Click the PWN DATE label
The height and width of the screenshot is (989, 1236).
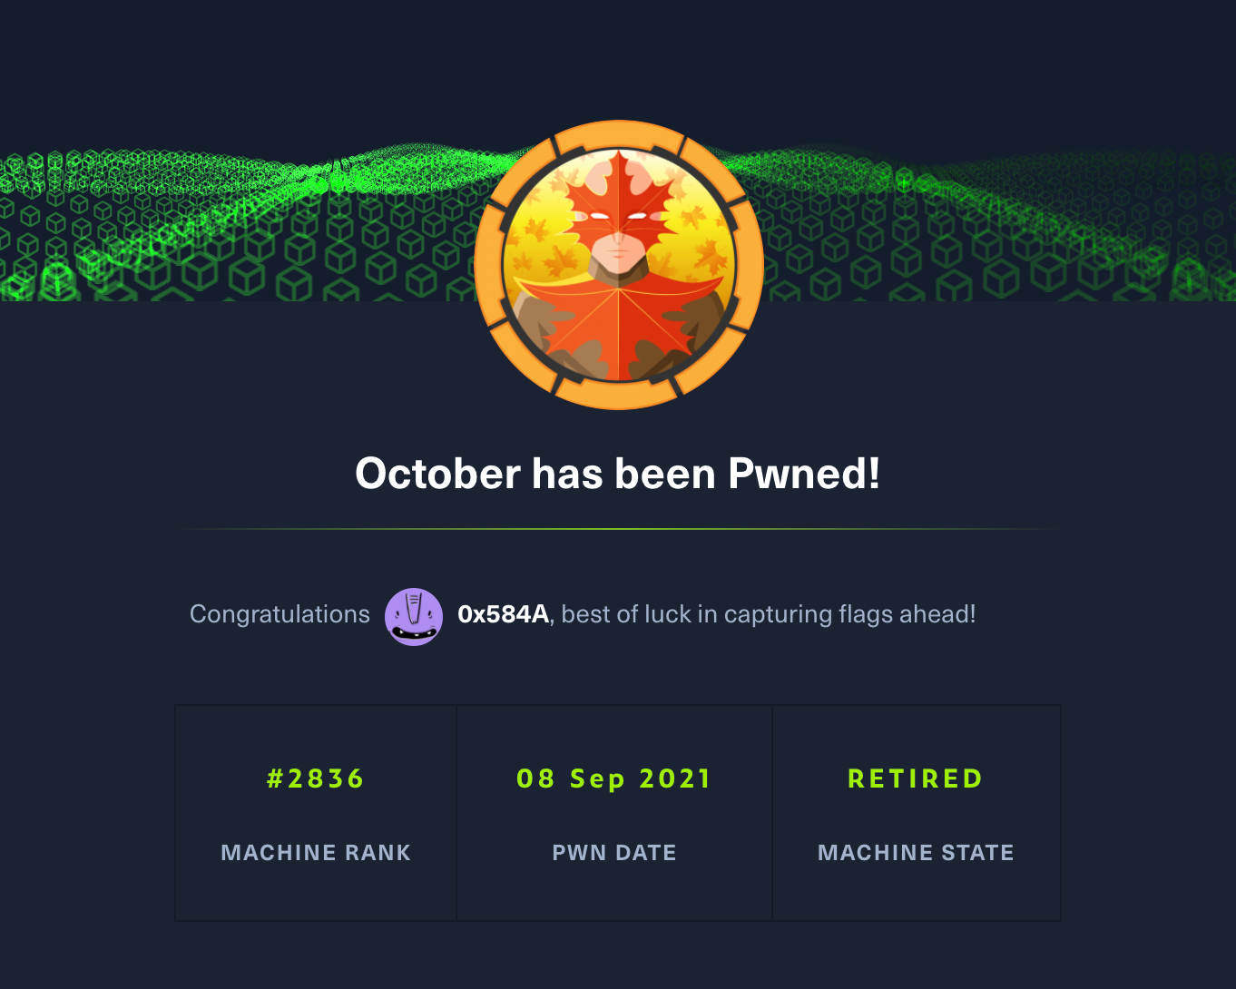click(614, 853)
